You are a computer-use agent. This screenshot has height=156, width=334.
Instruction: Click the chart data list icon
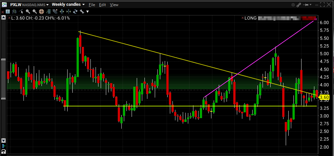48,12
